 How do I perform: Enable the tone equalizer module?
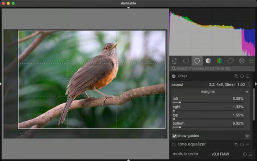coord(174,144)
